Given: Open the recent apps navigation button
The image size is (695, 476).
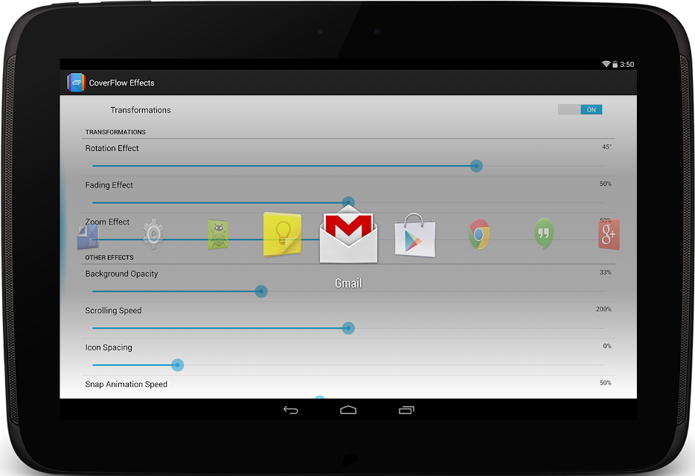Looking at the screenshot, I should 406,410.
